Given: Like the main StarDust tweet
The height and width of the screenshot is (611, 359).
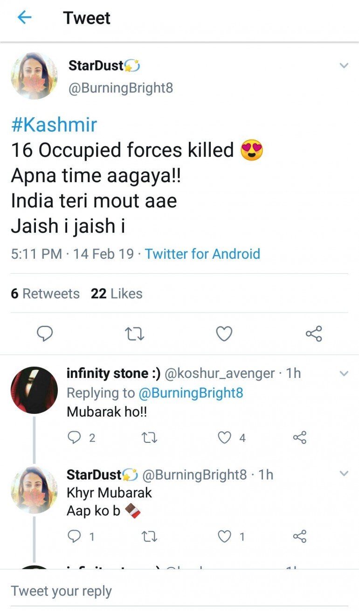Looking at the screenshot, I should 224,334.
